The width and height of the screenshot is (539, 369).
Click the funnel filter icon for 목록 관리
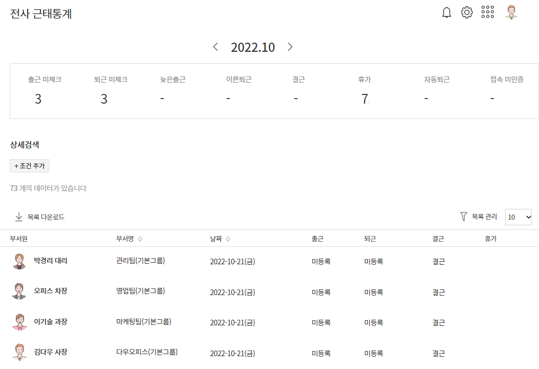(x=464, y=217)
